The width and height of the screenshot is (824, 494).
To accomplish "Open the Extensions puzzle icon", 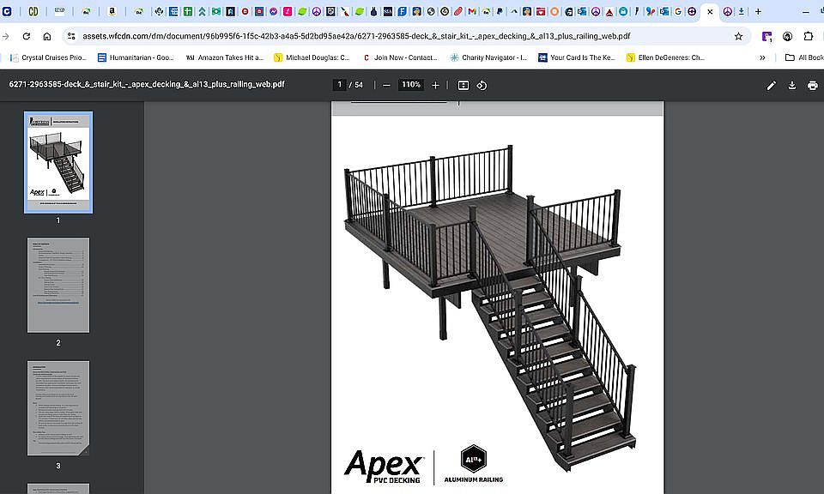I will pos(809,36).
